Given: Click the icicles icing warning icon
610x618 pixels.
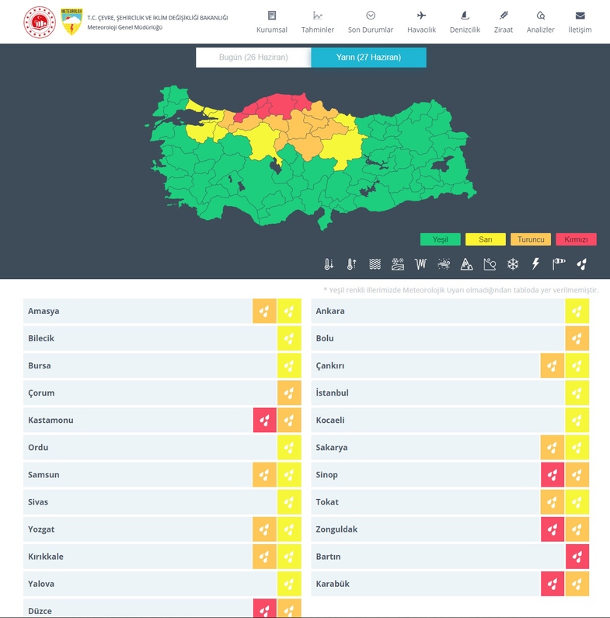Looking at the screenshot, I should (420, 264).
